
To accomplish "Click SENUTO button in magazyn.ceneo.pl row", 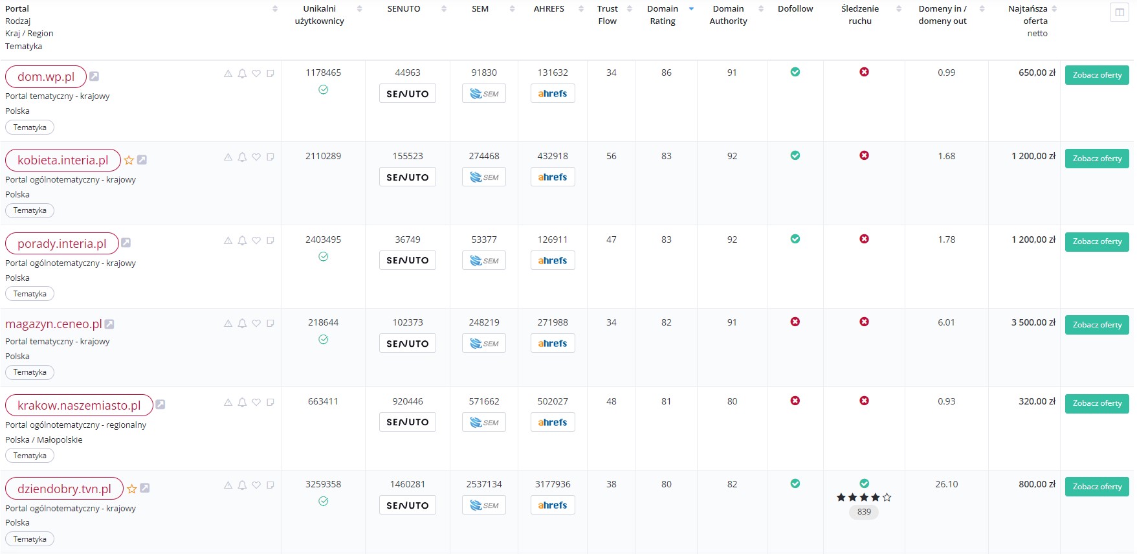I will pos(408,344).
